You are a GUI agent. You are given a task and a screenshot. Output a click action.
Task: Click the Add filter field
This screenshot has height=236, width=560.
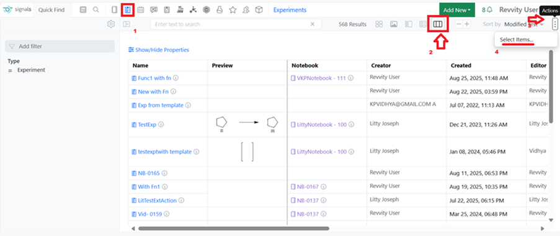[60, 46]
